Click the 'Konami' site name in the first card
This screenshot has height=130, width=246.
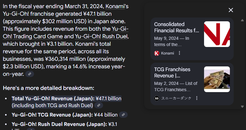pyautogui.click(x=167, y=53)
